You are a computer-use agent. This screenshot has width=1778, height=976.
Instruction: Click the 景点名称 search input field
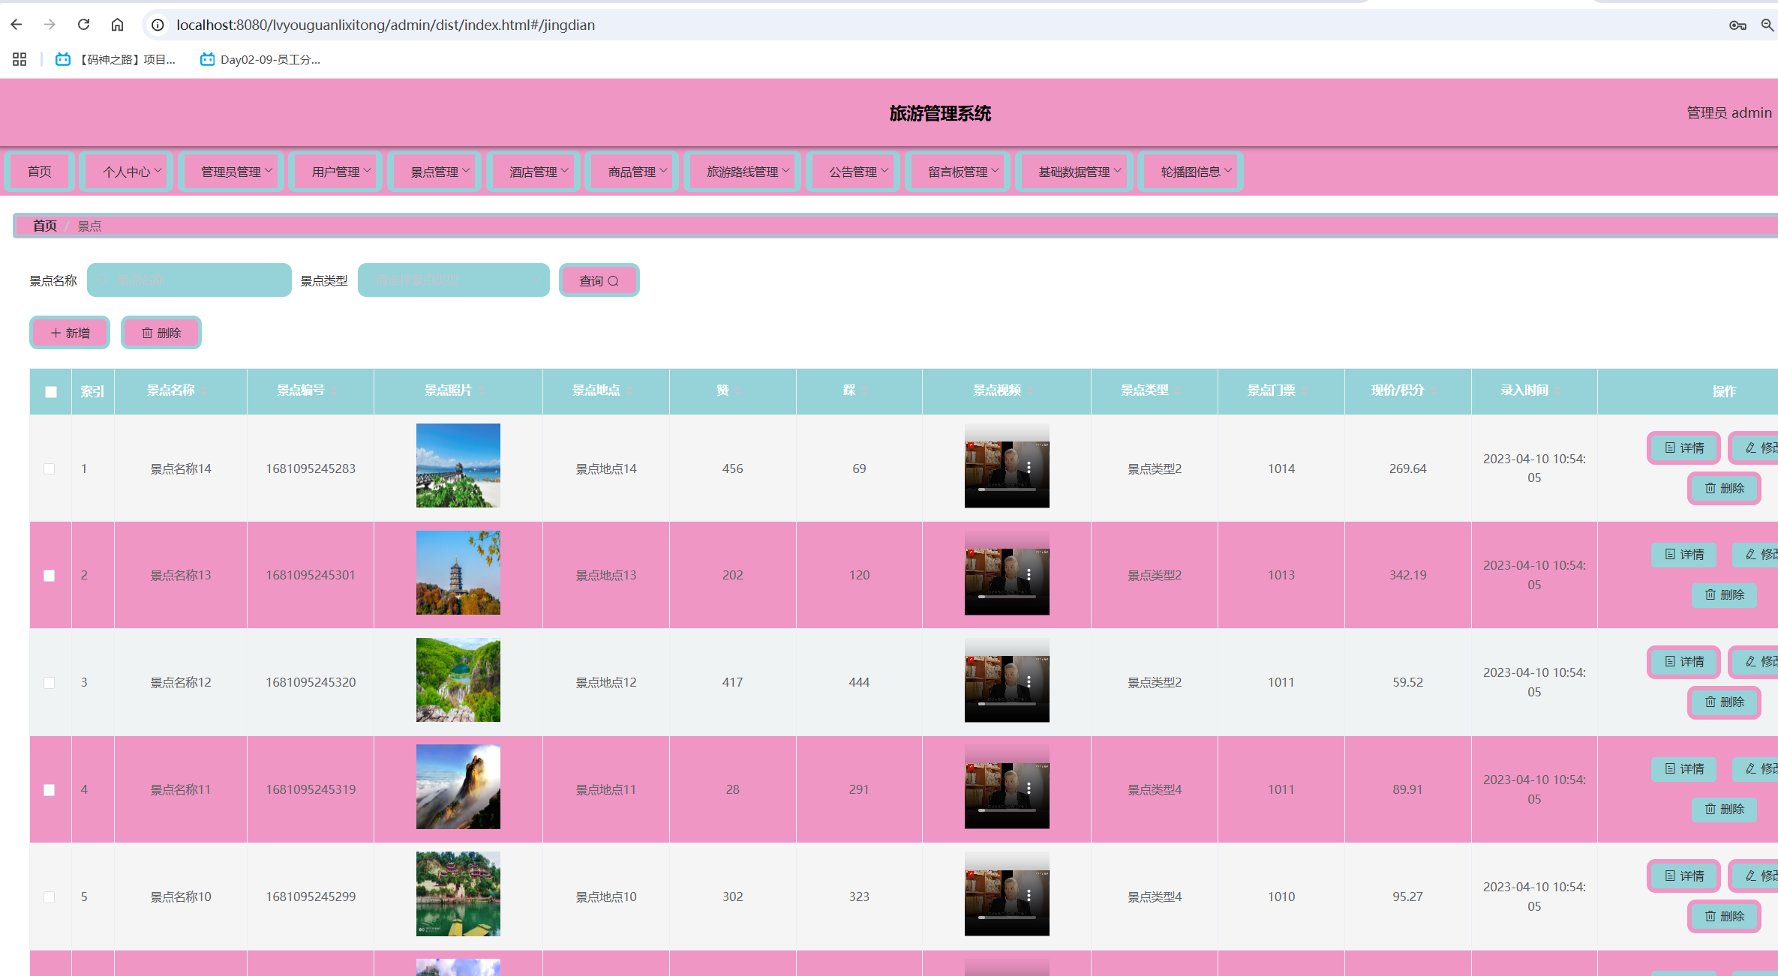pyautogui.click(x=189, y=280)
